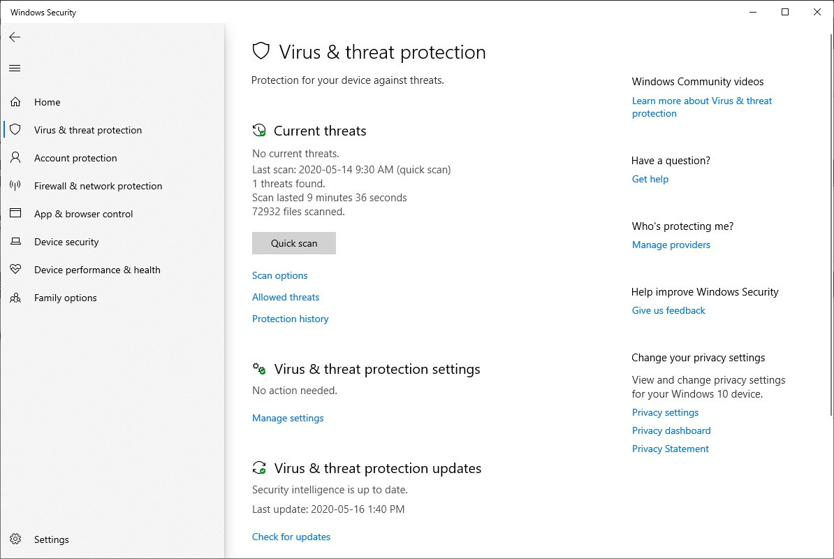This screenshot has height=559, width=834.
Task: Open Learn more about Virus & threat protection
Action: [x=701, y=107]
